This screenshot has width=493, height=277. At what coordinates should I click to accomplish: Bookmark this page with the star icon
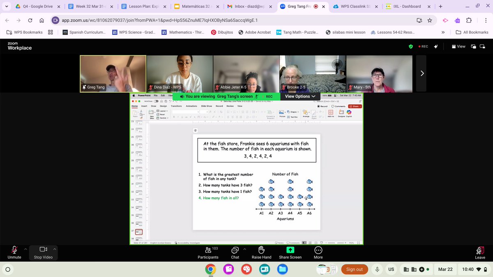click(429, 20)
